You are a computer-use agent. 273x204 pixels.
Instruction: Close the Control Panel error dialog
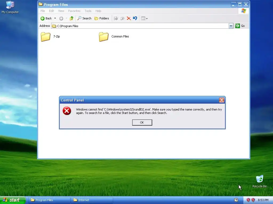(222, 100)
